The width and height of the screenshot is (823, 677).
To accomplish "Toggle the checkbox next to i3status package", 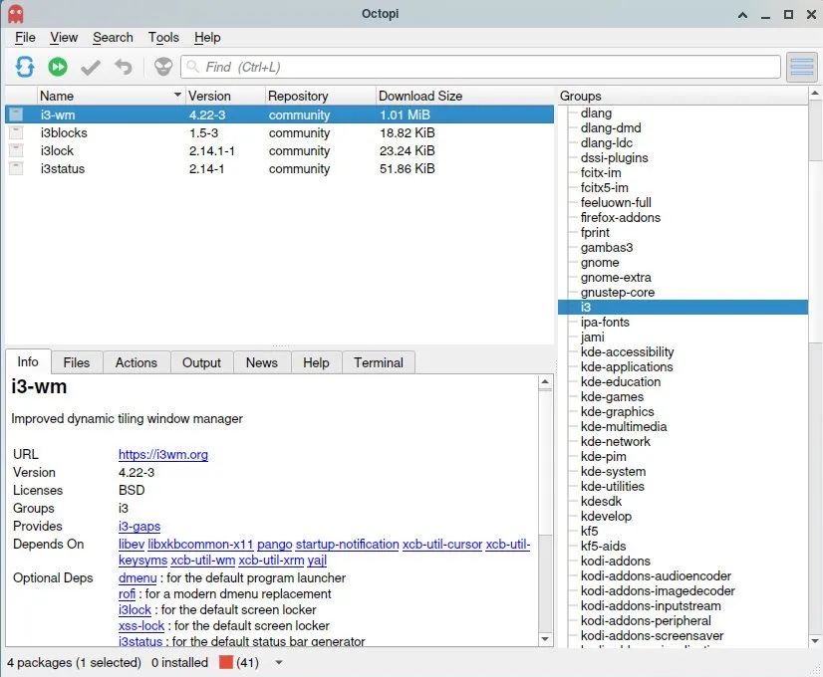I will pos(16,168).
